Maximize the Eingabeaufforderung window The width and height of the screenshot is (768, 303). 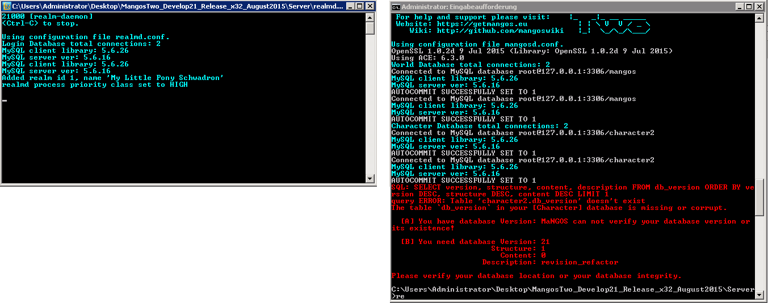pos(750,7)
